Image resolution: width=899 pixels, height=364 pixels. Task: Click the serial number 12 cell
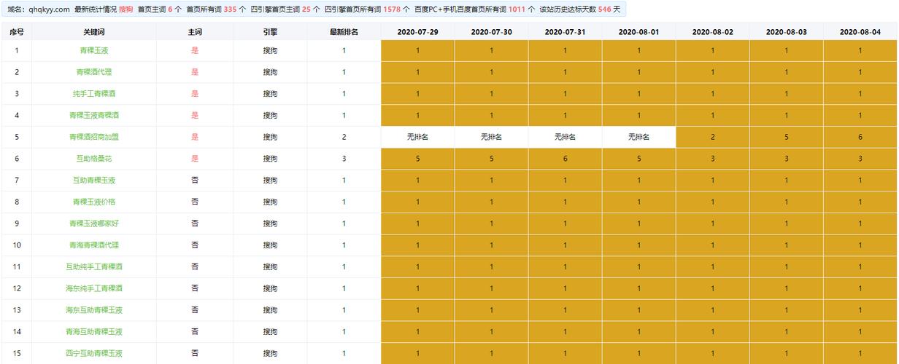point(17,288)
